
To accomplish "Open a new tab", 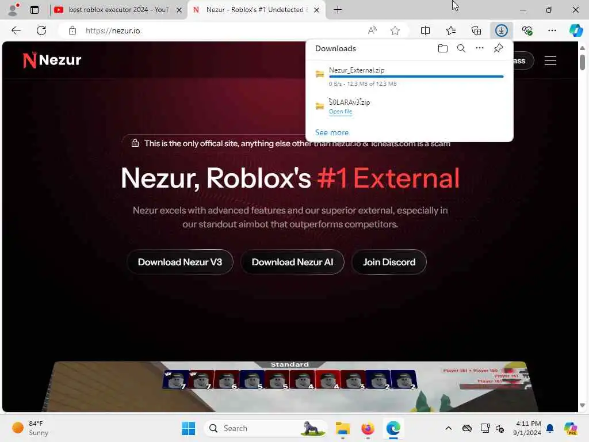I will click(338, 10).
